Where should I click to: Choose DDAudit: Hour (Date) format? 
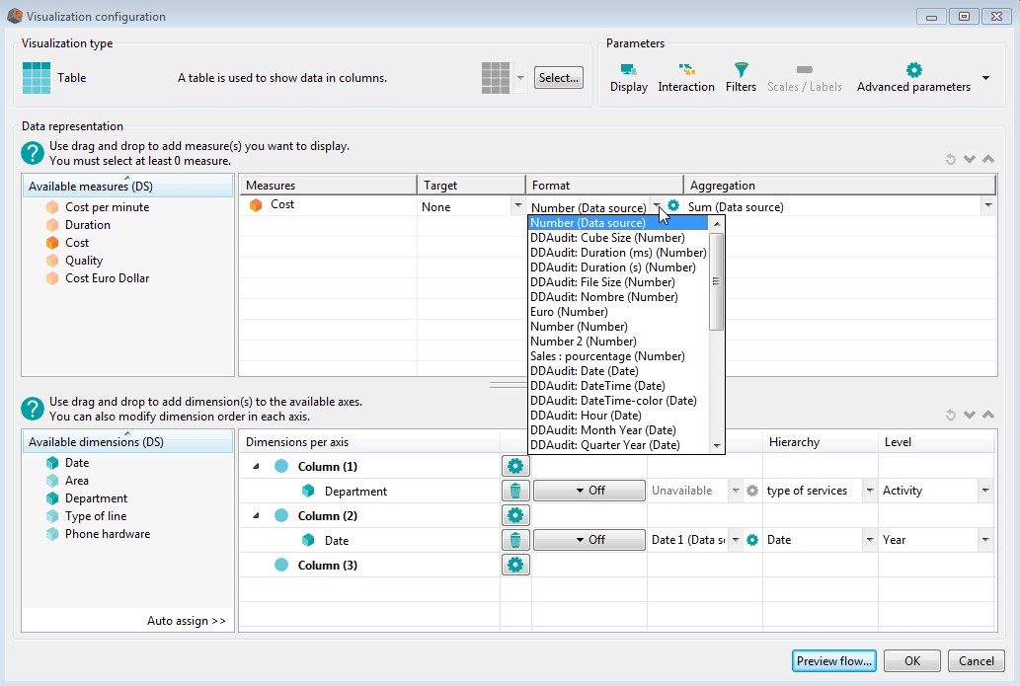point(618,416)
